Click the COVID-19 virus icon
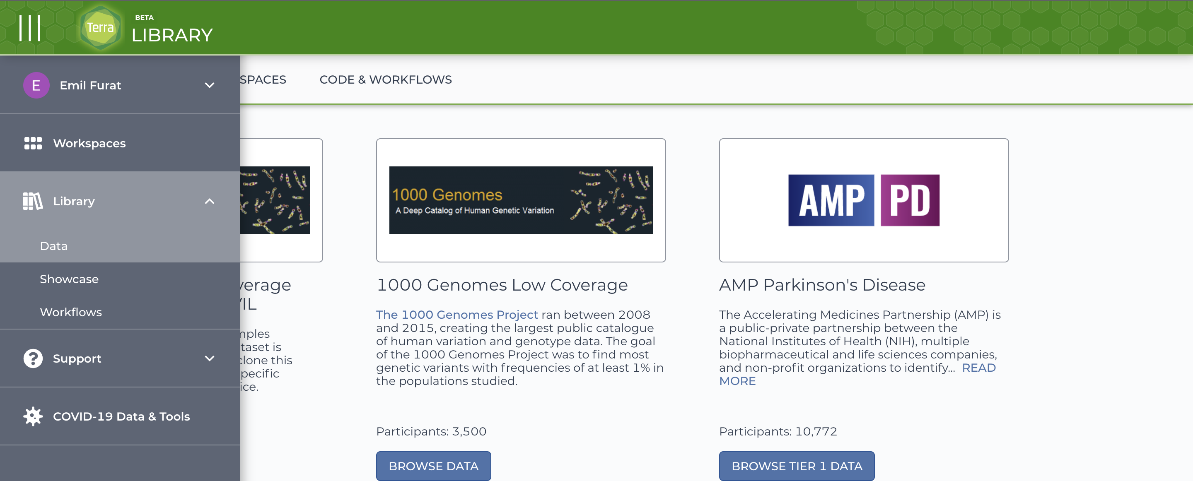This screenshot has height=481, width=1193. 33,416
